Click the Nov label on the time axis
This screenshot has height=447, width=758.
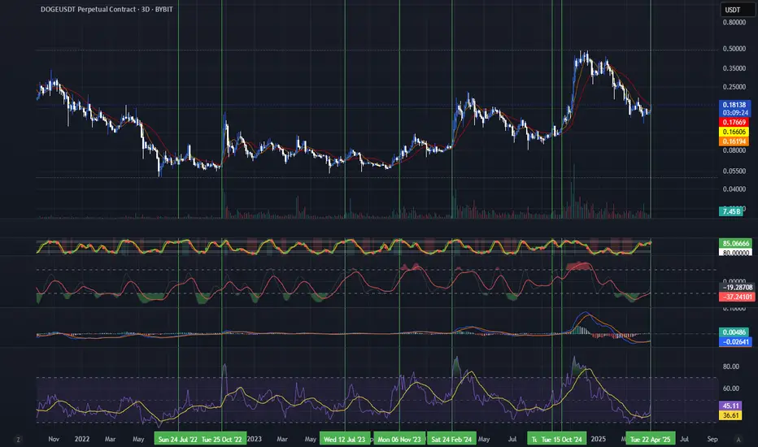(x=54, y=439)
